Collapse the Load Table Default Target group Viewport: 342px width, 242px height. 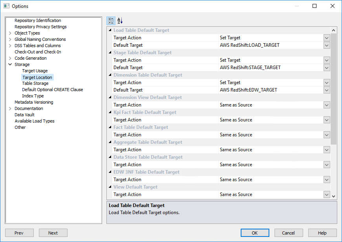click(x=110, y=30)
